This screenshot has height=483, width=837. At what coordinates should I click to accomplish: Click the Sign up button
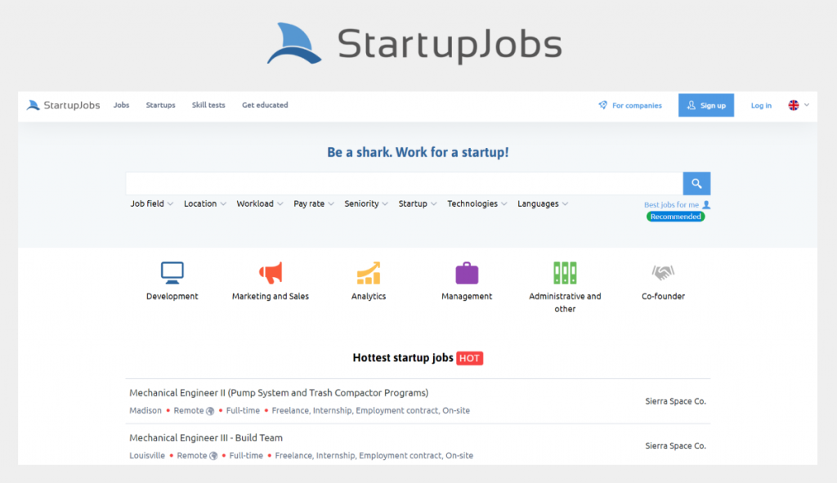(705, 105)
